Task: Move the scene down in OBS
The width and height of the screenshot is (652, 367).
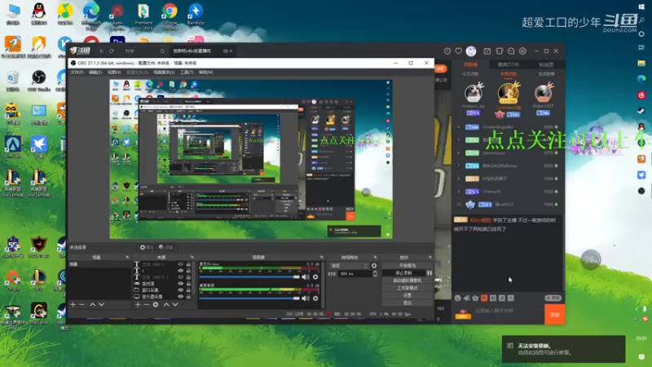Action: (x=101, y=304)
